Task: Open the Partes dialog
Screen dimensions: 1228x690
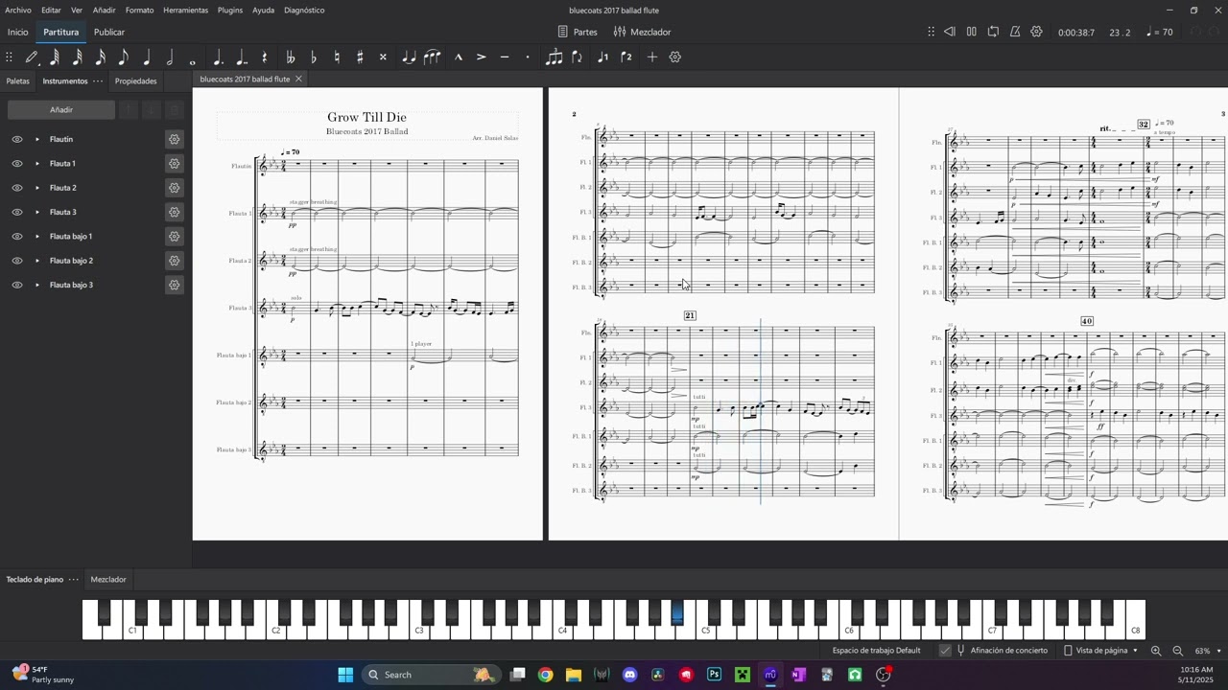Action: point(578,32)
